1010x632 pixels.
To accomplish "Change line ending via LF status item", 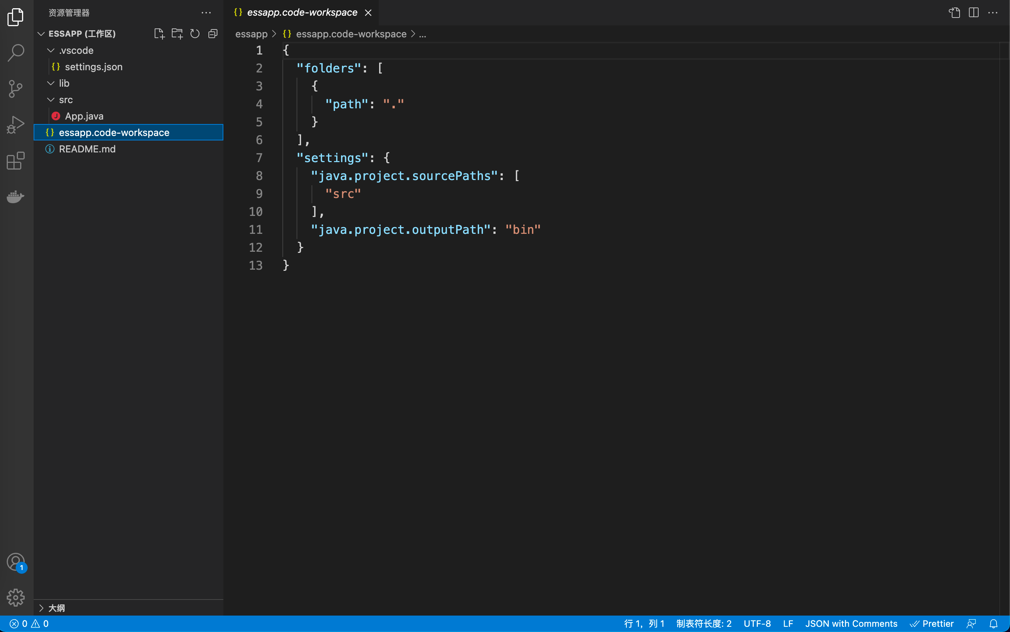I will [x=788, y=624].
